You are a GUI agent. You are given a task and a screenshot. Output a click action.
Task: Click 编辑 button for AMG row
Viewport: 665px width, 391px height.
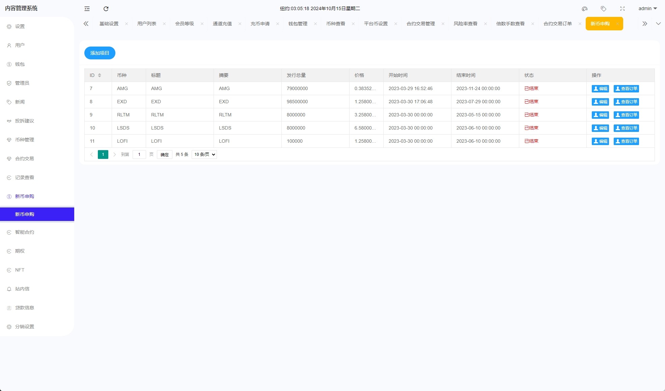pyautogui.click(x=600, y=89)
